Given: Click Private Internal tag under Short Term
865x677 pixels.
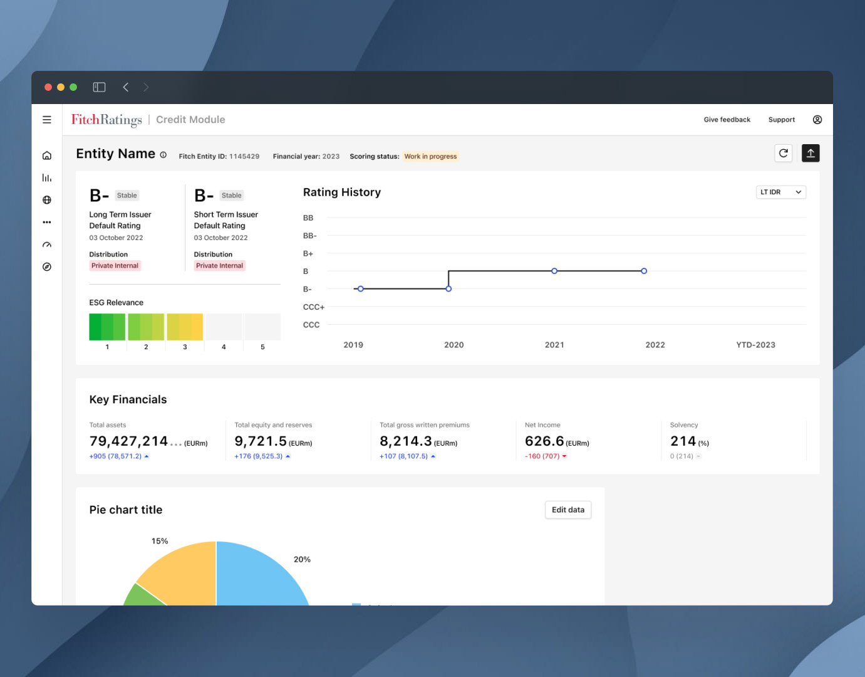Looking at the screenshot, I should coord(219,266).
